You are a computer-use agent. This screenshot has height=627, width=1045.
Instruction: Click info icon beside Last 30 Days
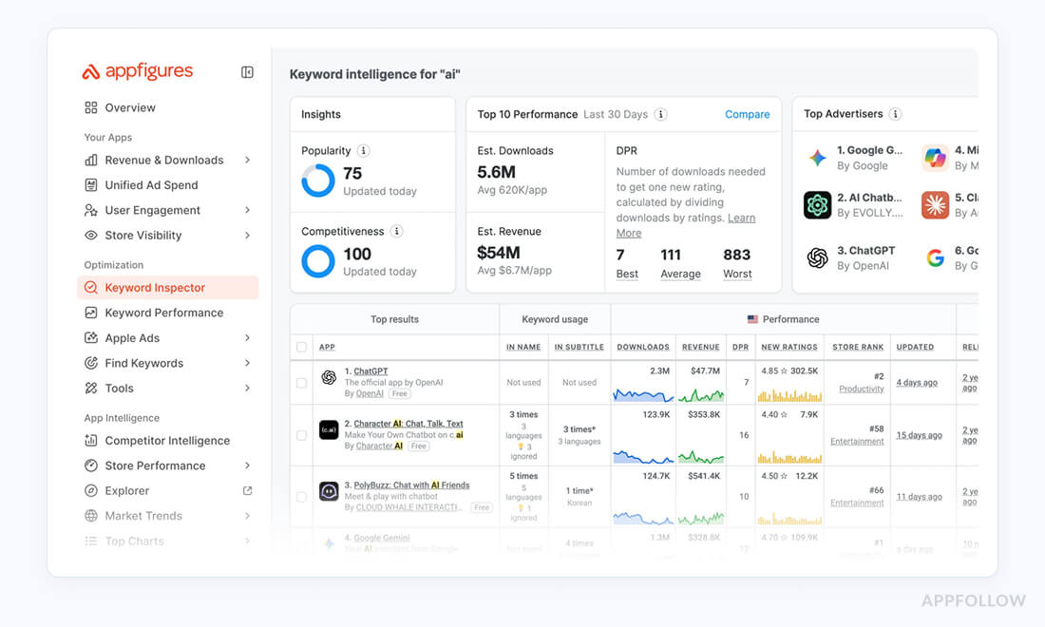coord(660,115)
